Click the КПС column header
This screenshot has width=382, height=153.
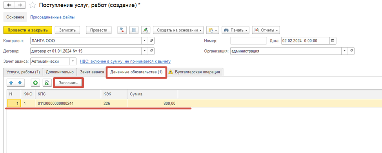click(x=68, y=94)
